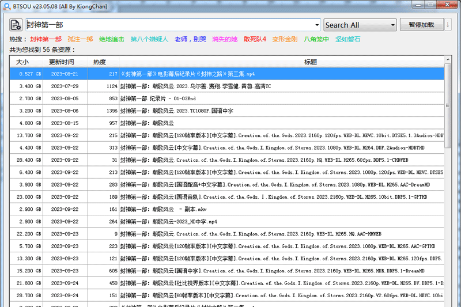Click hot search link 绝地追击
The width and height of the screenshot is (461, 307).
click(112, 39)
